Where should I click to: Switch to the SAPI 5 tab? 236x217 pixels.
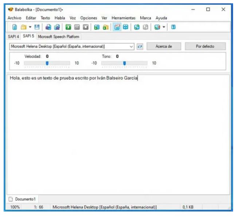pos(28,36)
